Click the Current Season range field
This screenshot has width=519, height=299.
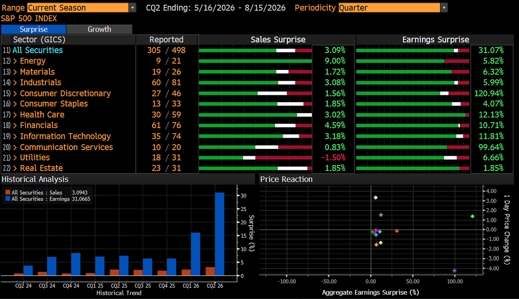tap(77, 8)
